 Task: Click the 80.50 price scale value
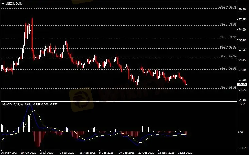tap(242, 9)
